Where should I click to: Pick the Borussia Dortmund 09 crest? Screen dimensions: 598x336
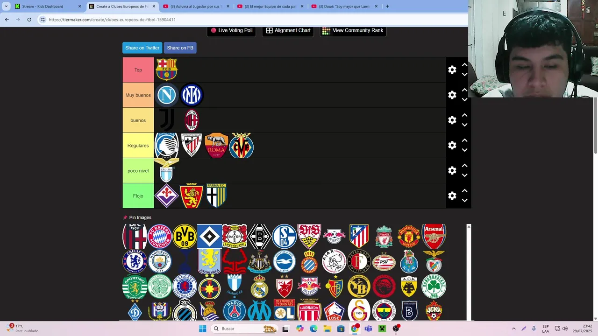(x=185, y=236)
